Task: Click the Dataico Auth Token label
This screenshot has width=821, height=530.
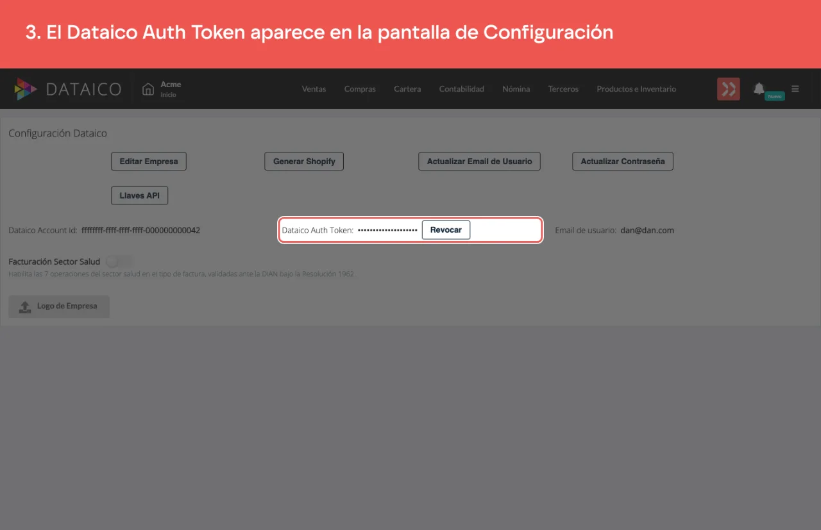Action: click(x=317, y=230)
